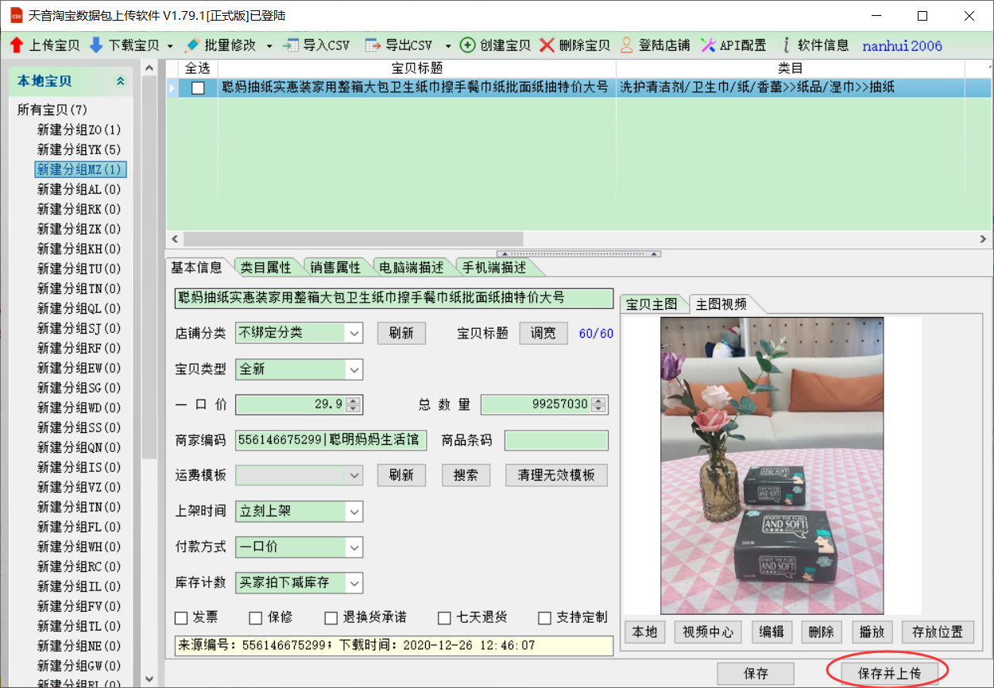Click the horizontal scrollbar under item list
This screenshot has width=994, height=688.
[354, 238]
